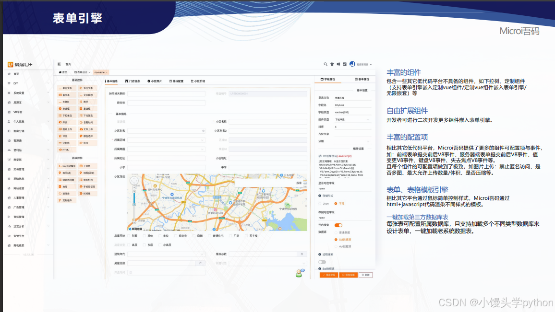Expand the 系统设置 sidebar menu
555x312 pixels.
click(x=28, y=93)
